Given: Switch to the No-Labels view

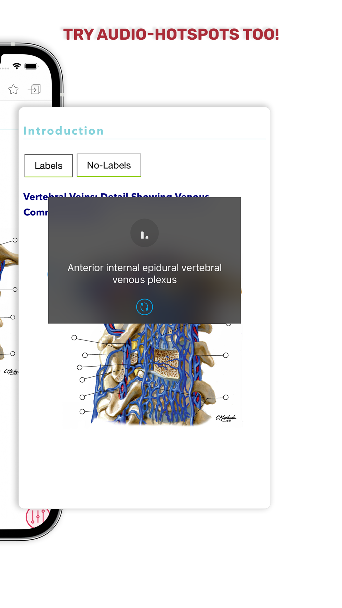Looking at the screenshot, I should click(109, 165).
